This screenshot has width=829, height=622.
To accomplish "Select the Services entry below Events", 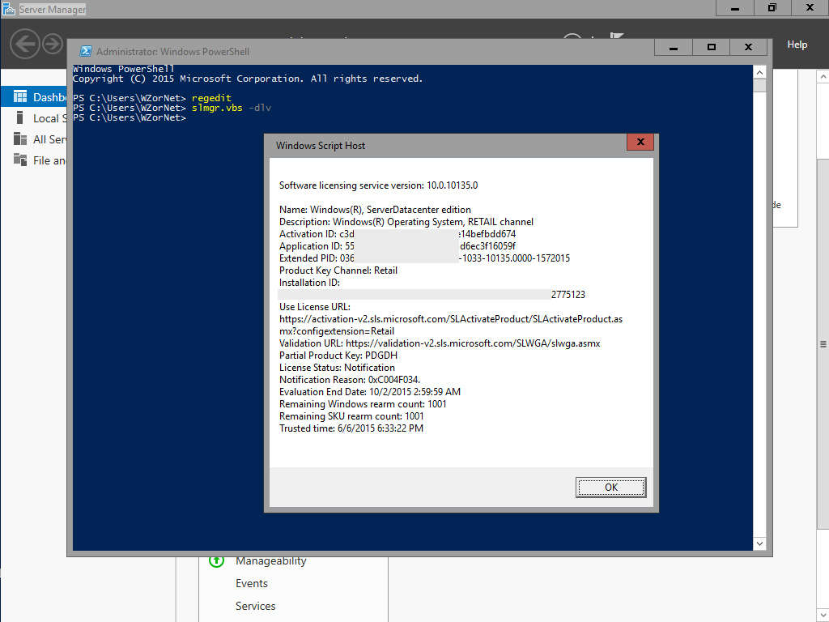I will click(x=255, y=606).
